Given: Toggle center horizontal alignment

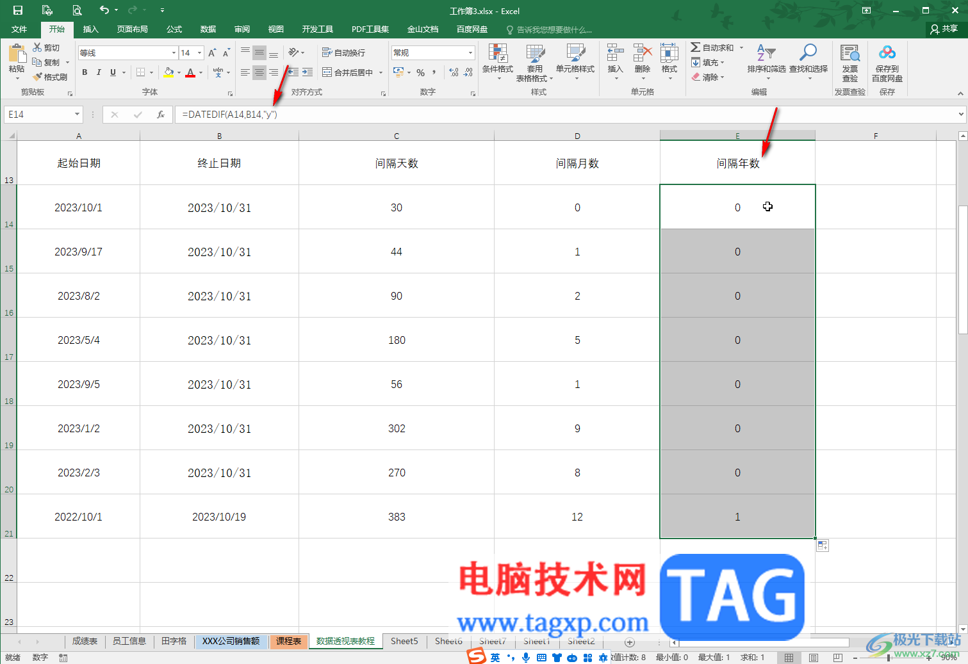Looking at the screenshot, I should (x=259, y=72).
